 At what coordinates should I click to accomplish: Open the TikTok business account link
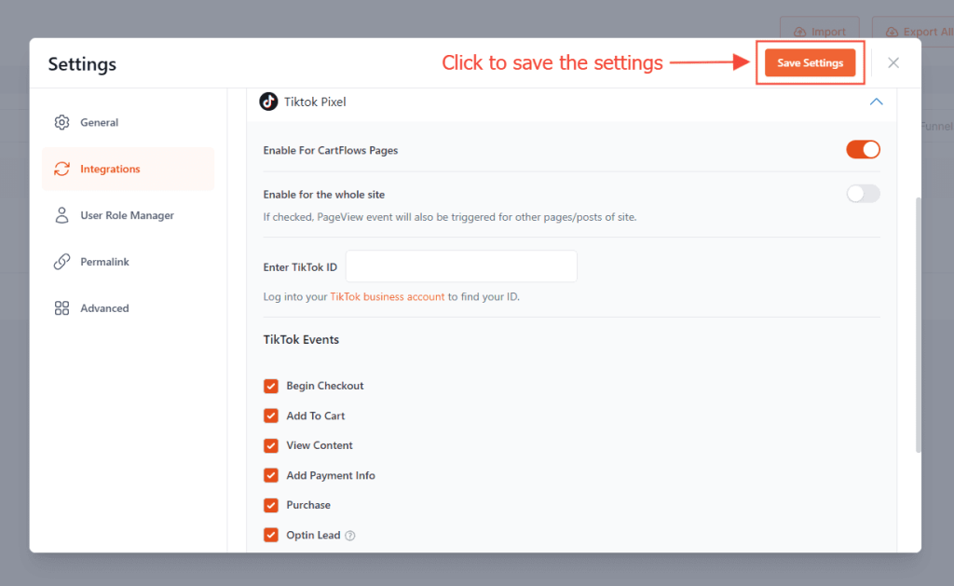tap(387, 297)
